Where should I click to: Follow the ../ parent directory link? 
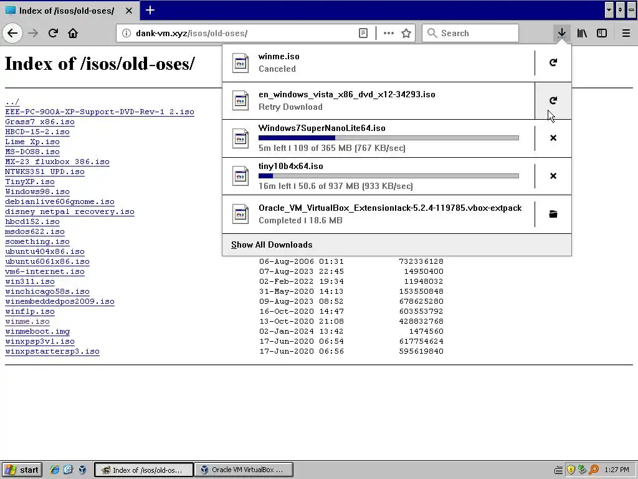12,102
